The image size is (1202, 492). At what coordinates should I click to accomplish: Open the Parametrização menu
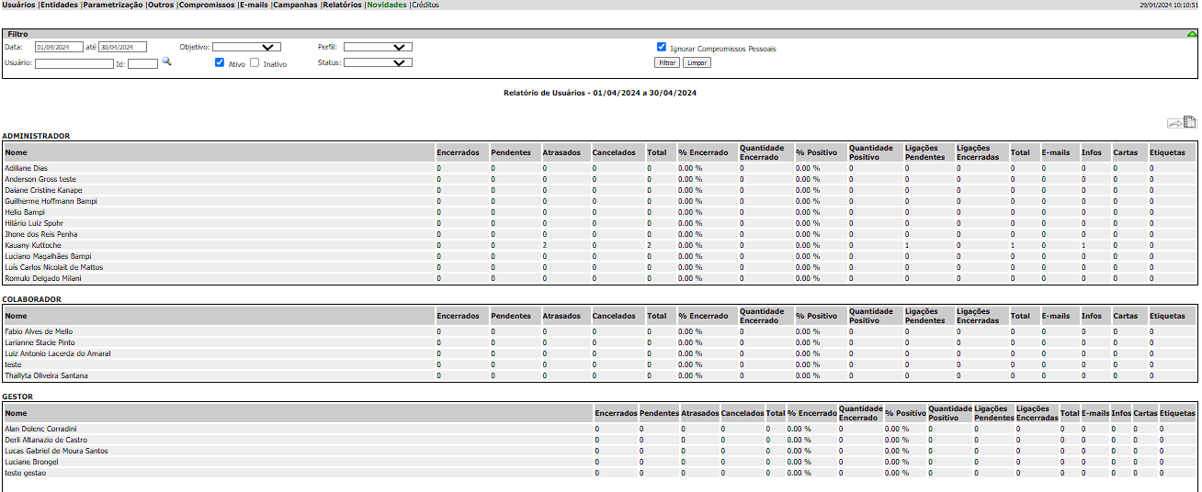[x=113, y=5]
